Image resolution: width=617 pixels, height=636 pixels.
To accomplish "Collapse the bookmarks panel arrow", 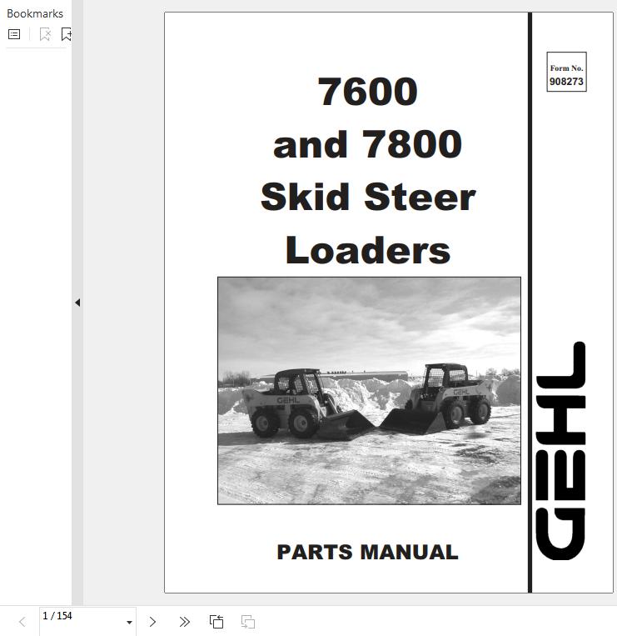I will [77, 303].
